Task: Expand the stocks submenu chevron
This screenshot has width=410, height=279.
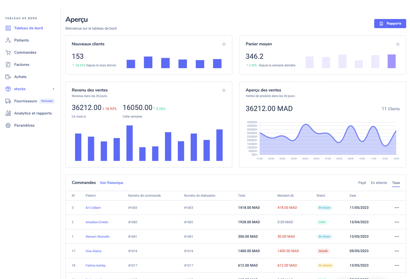Action: click(53, 89)
